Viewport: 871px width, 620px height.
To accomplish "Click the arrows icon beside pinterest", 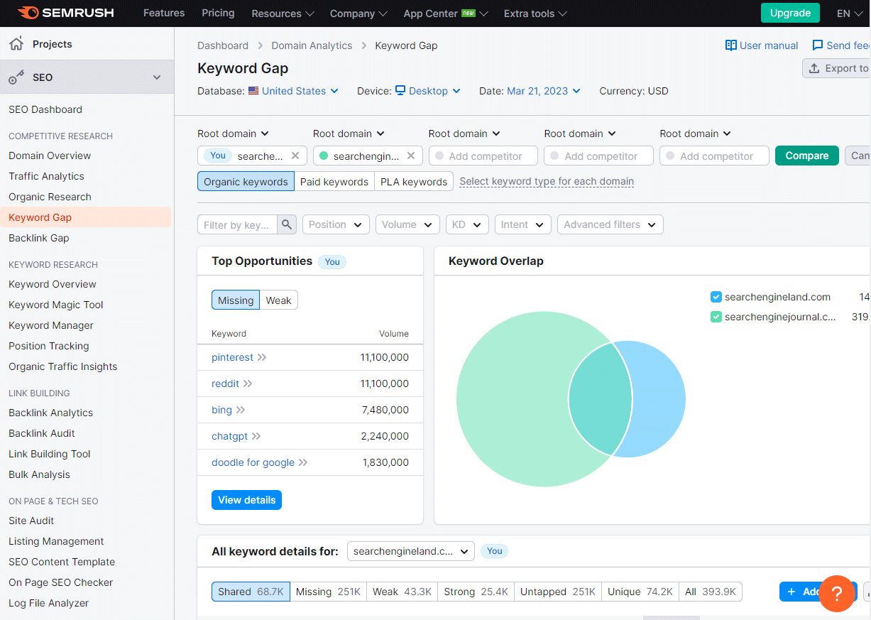I will point(262,357).
